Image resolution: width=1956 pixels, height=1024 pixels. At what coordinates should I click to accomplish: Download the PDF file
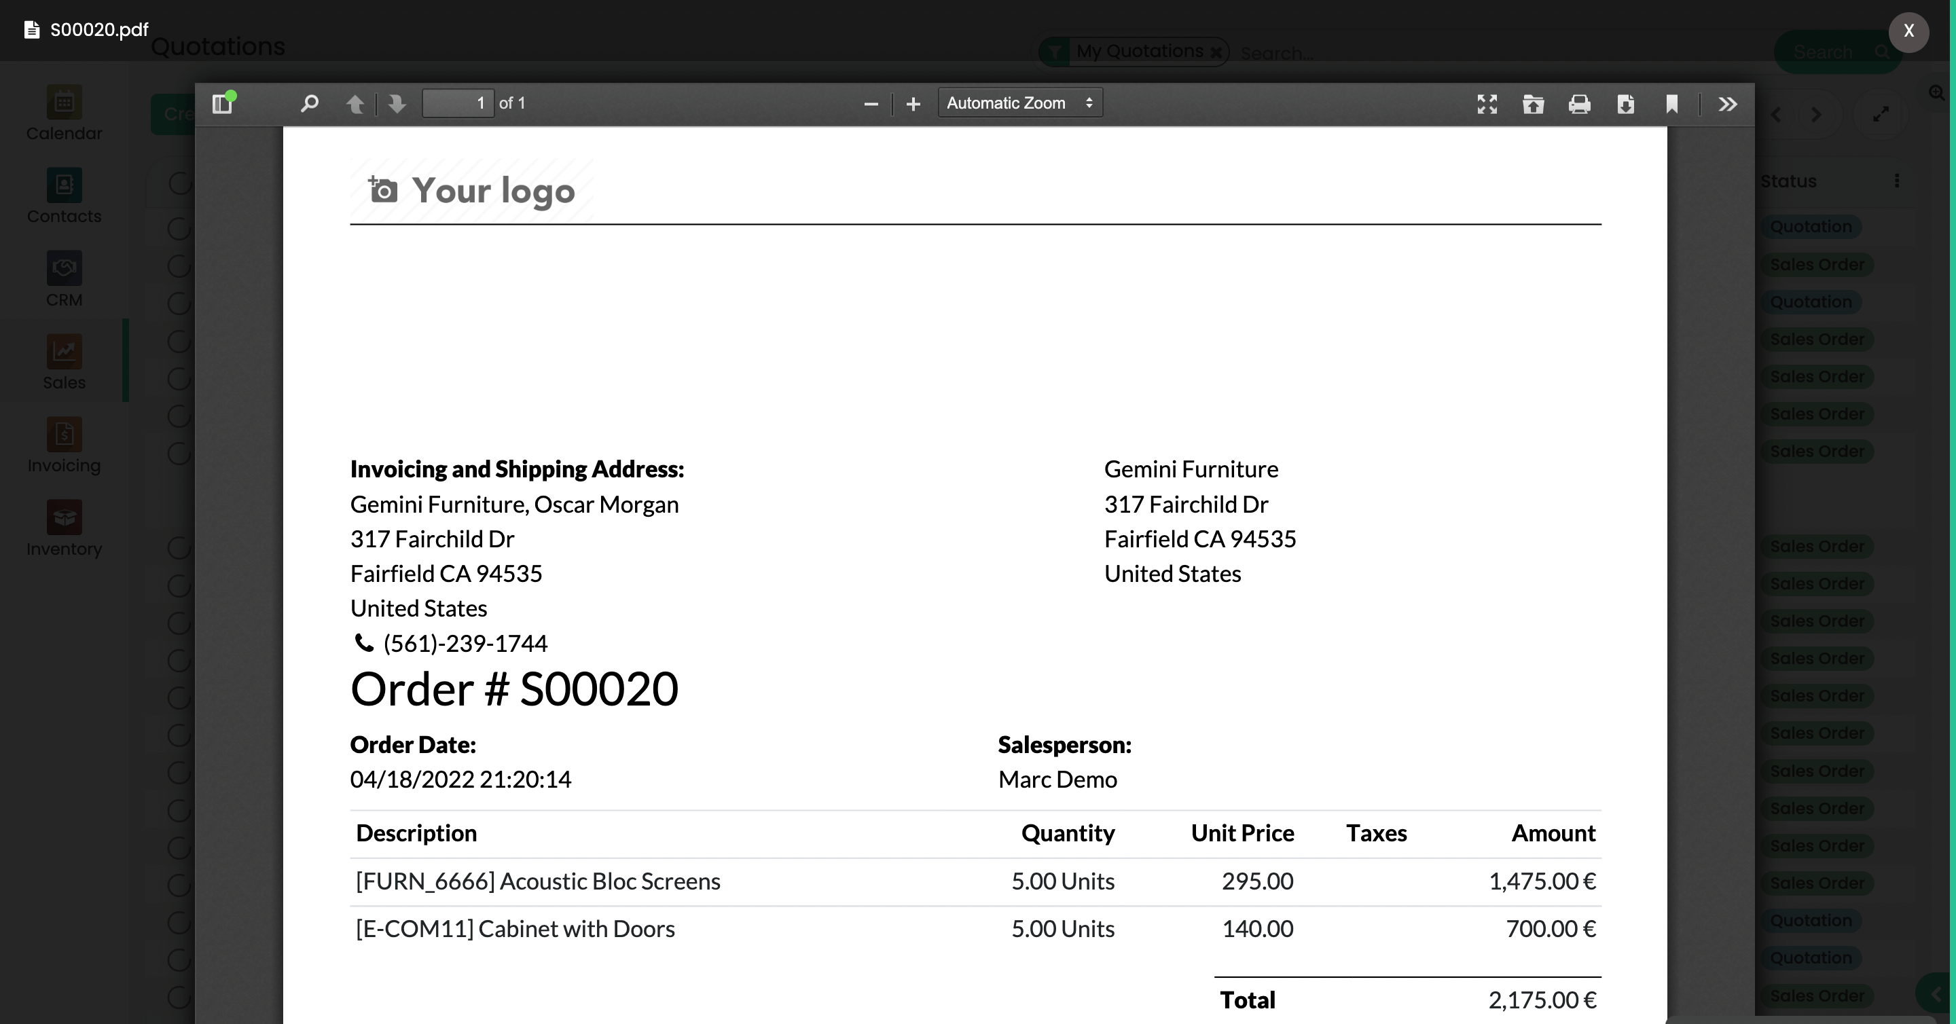tap(1626, 104)
